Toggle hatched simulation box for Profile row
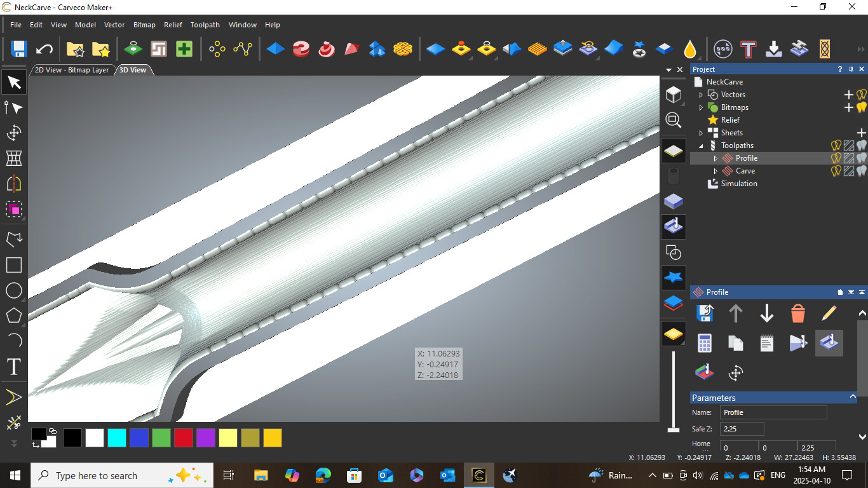 [849, 158]
